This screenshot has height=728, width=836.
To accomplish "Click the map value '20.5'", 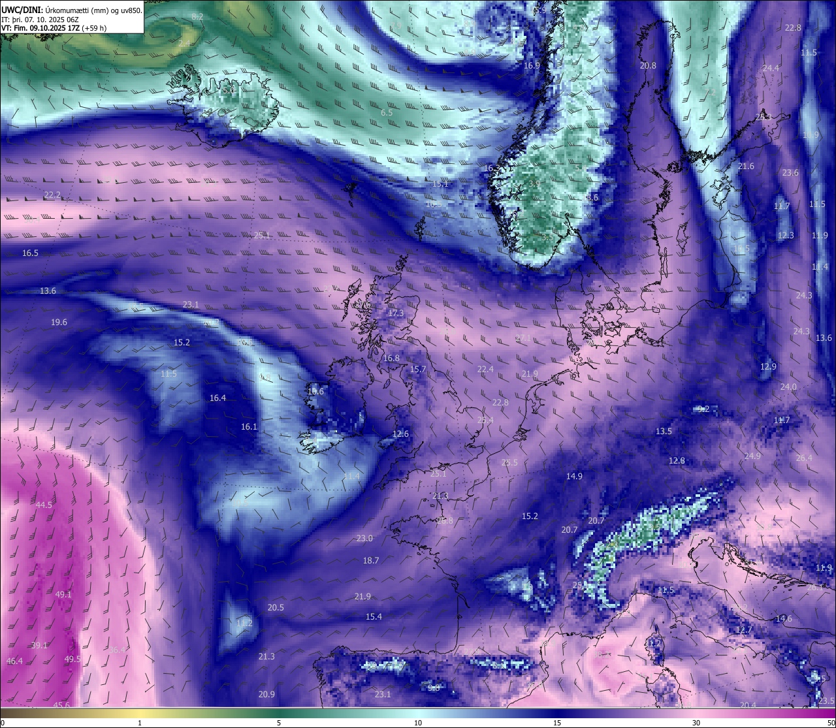I will point(276,608).
